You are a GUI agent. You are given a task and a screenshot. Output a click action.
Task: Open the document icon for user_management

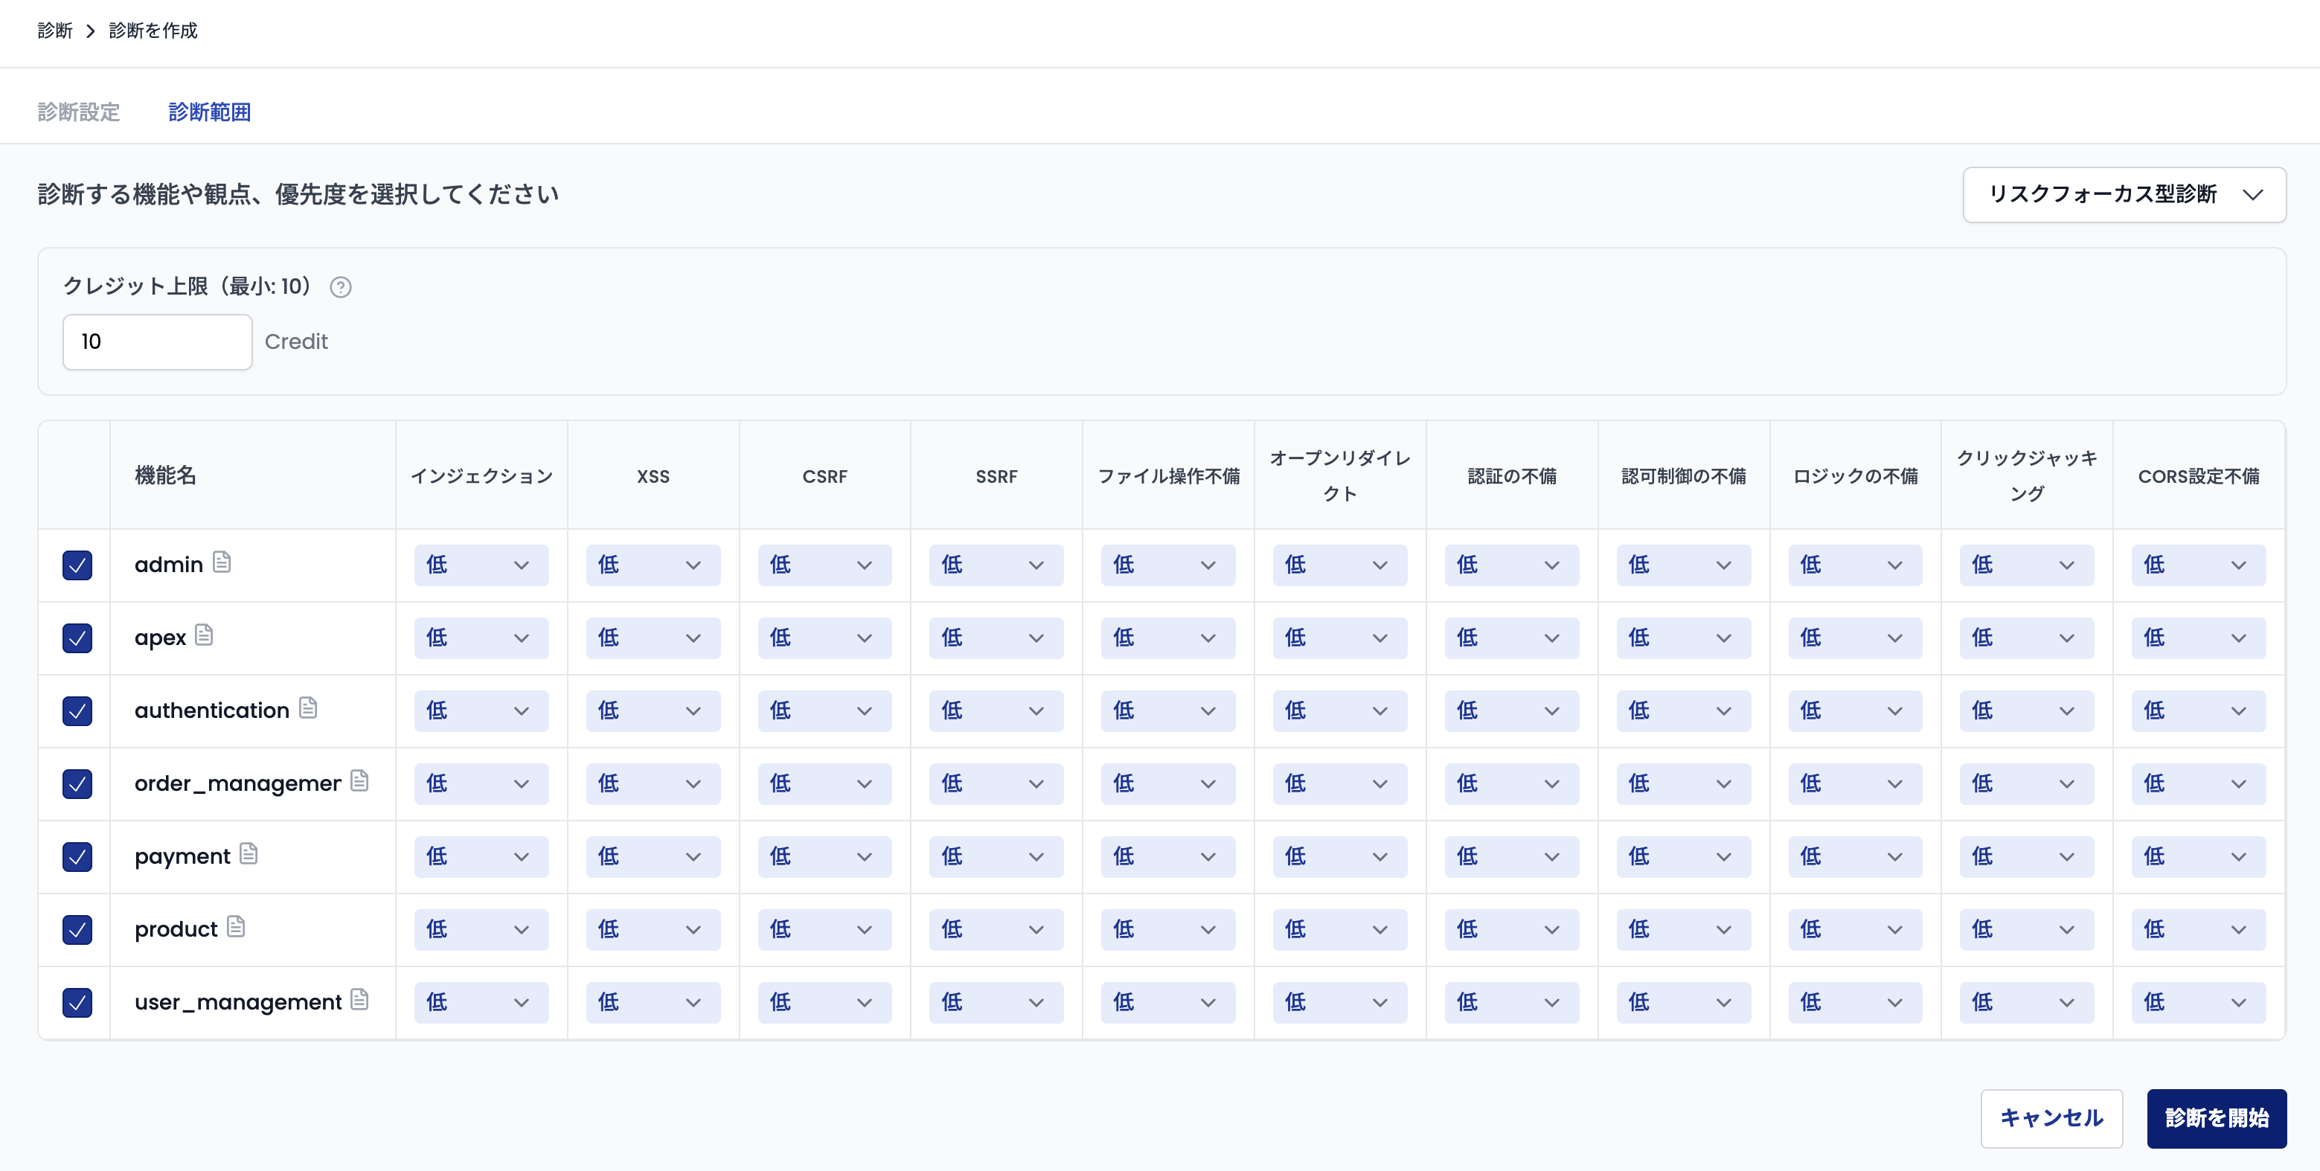[x=359, y=998]
